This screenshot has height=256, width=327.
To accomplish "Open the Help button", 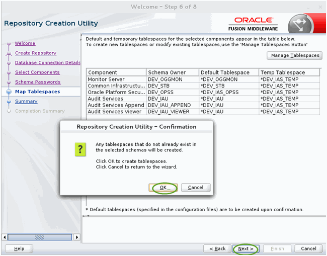I will tap(19, 248).
